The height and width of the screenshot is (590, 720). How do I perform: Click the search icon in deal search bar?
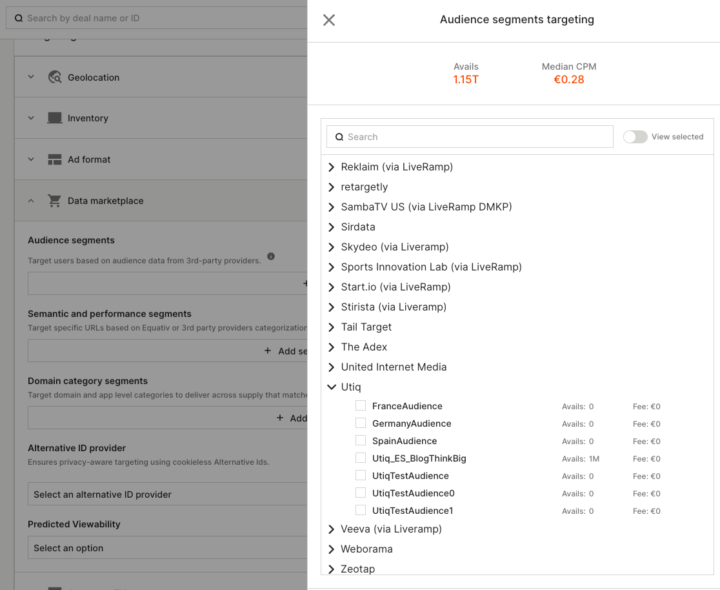(19, 18)
